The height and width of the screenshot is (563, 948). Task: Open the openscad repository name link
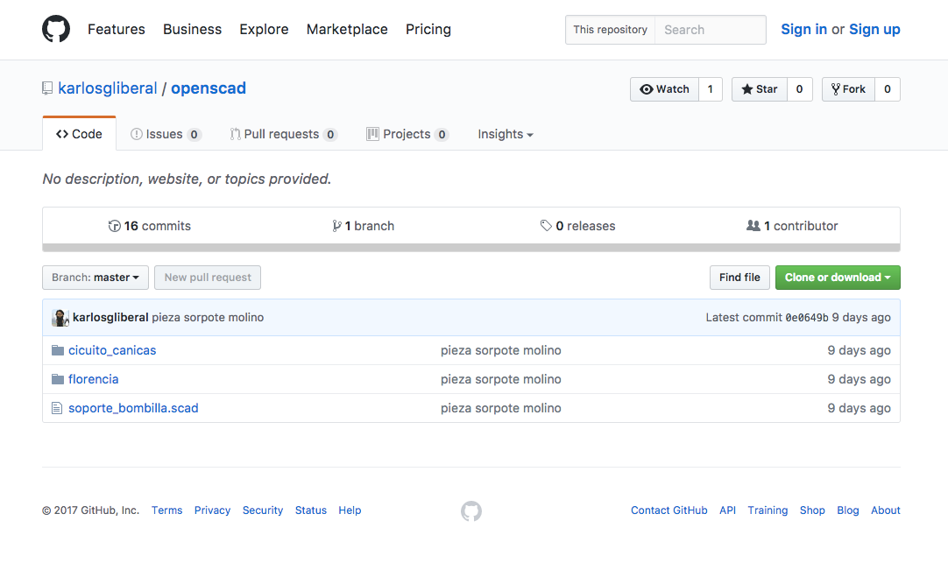pyautogui.click(x=209, y=88)
